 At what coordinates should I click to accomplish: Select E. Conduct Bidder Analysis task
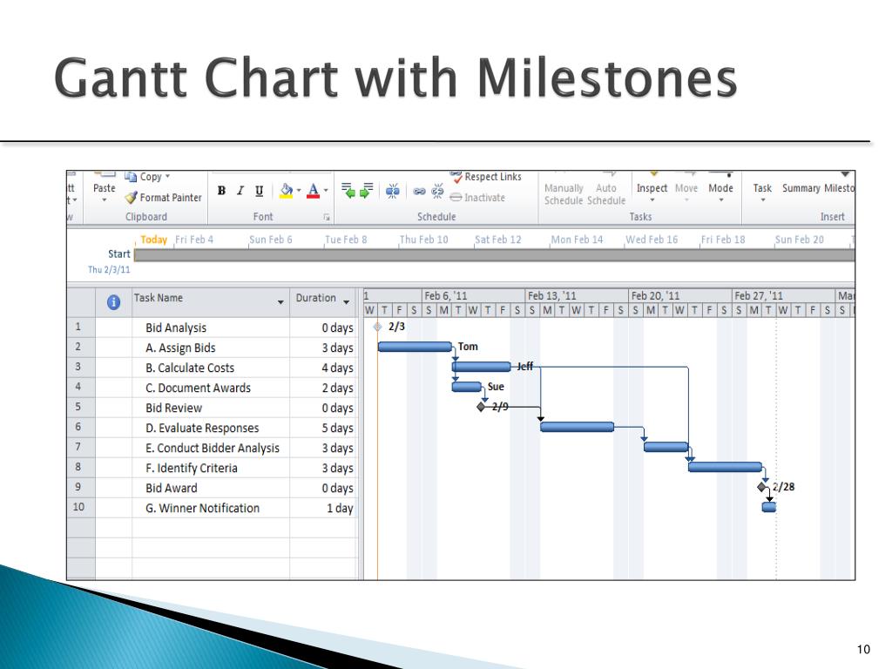[213, 448]
